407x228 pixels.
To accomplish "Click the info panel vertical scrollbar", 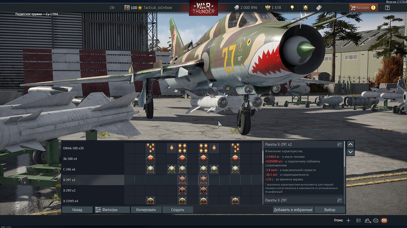I will 344,154.
